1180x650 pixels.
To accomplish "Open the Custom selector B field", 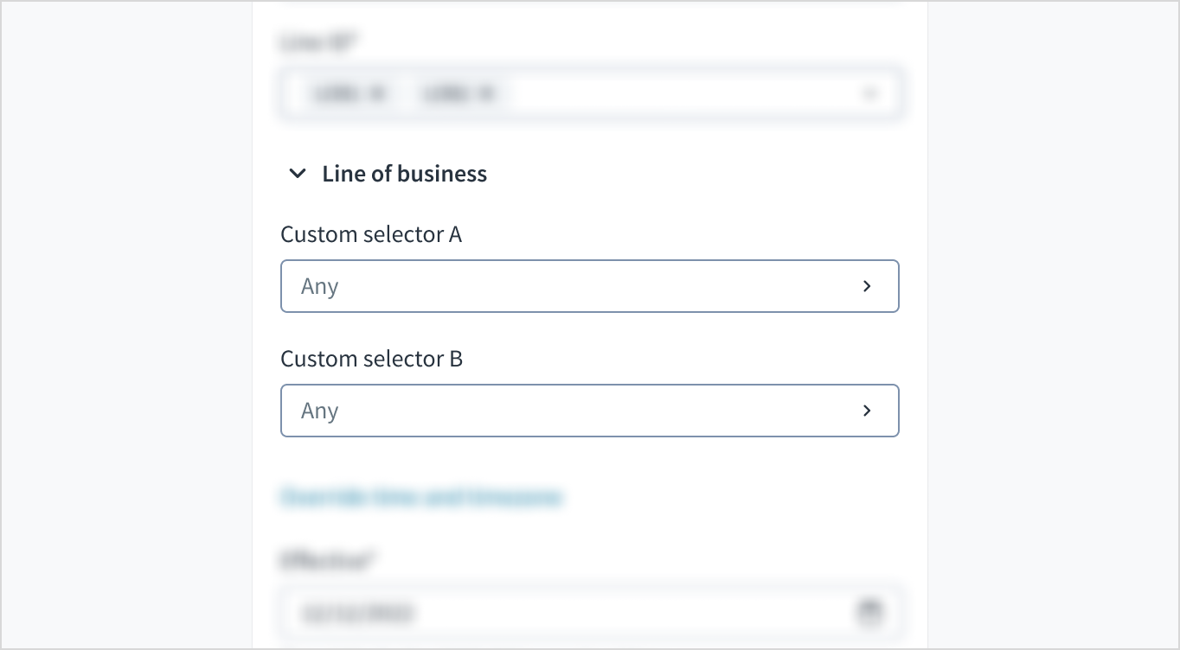I will 588,411.
